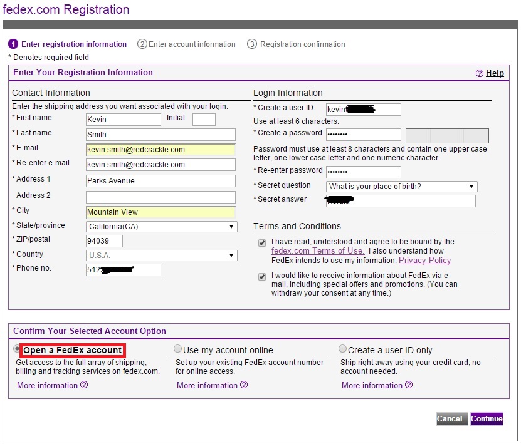Click the First name input field
The height and width of the screenshot is (444, 521).
click(123, 119)
